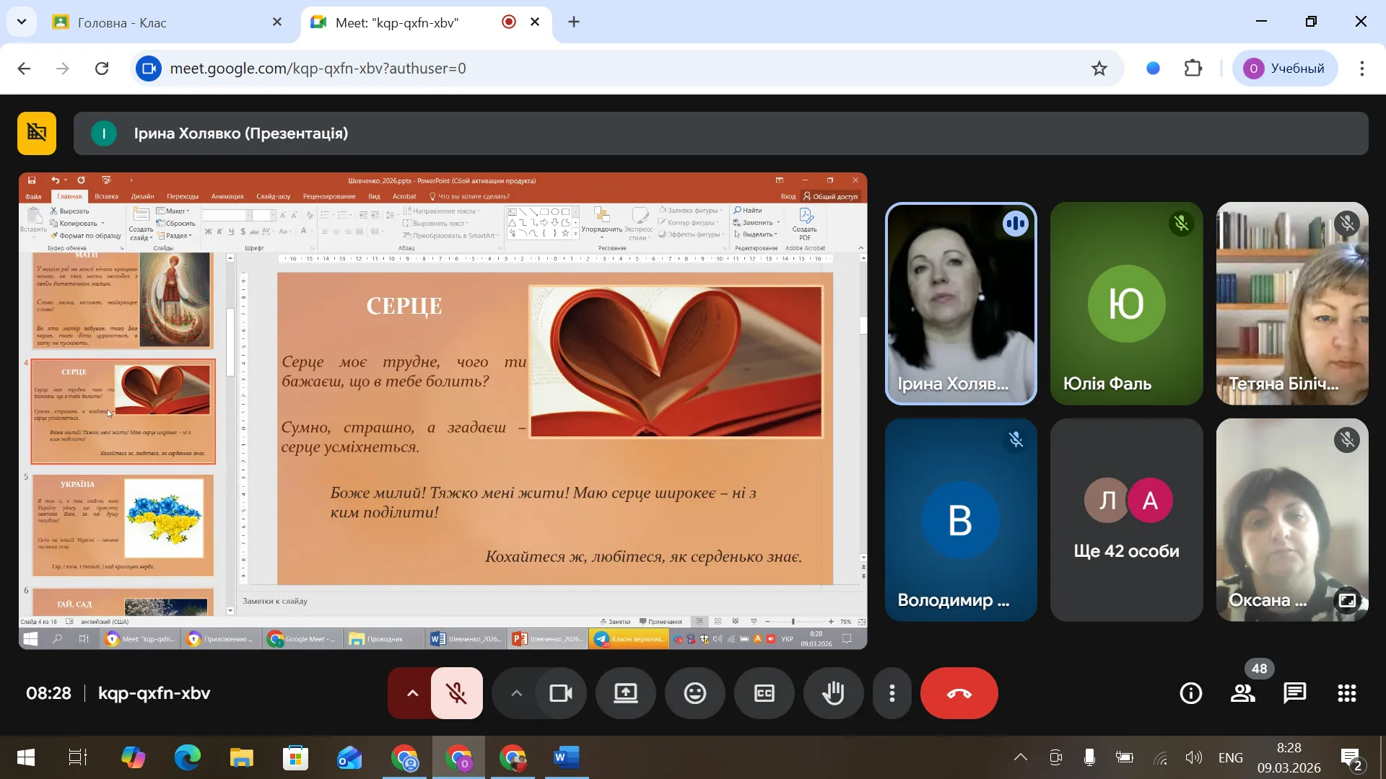
Task: Unmute the microphone
Action: [456, 693]
